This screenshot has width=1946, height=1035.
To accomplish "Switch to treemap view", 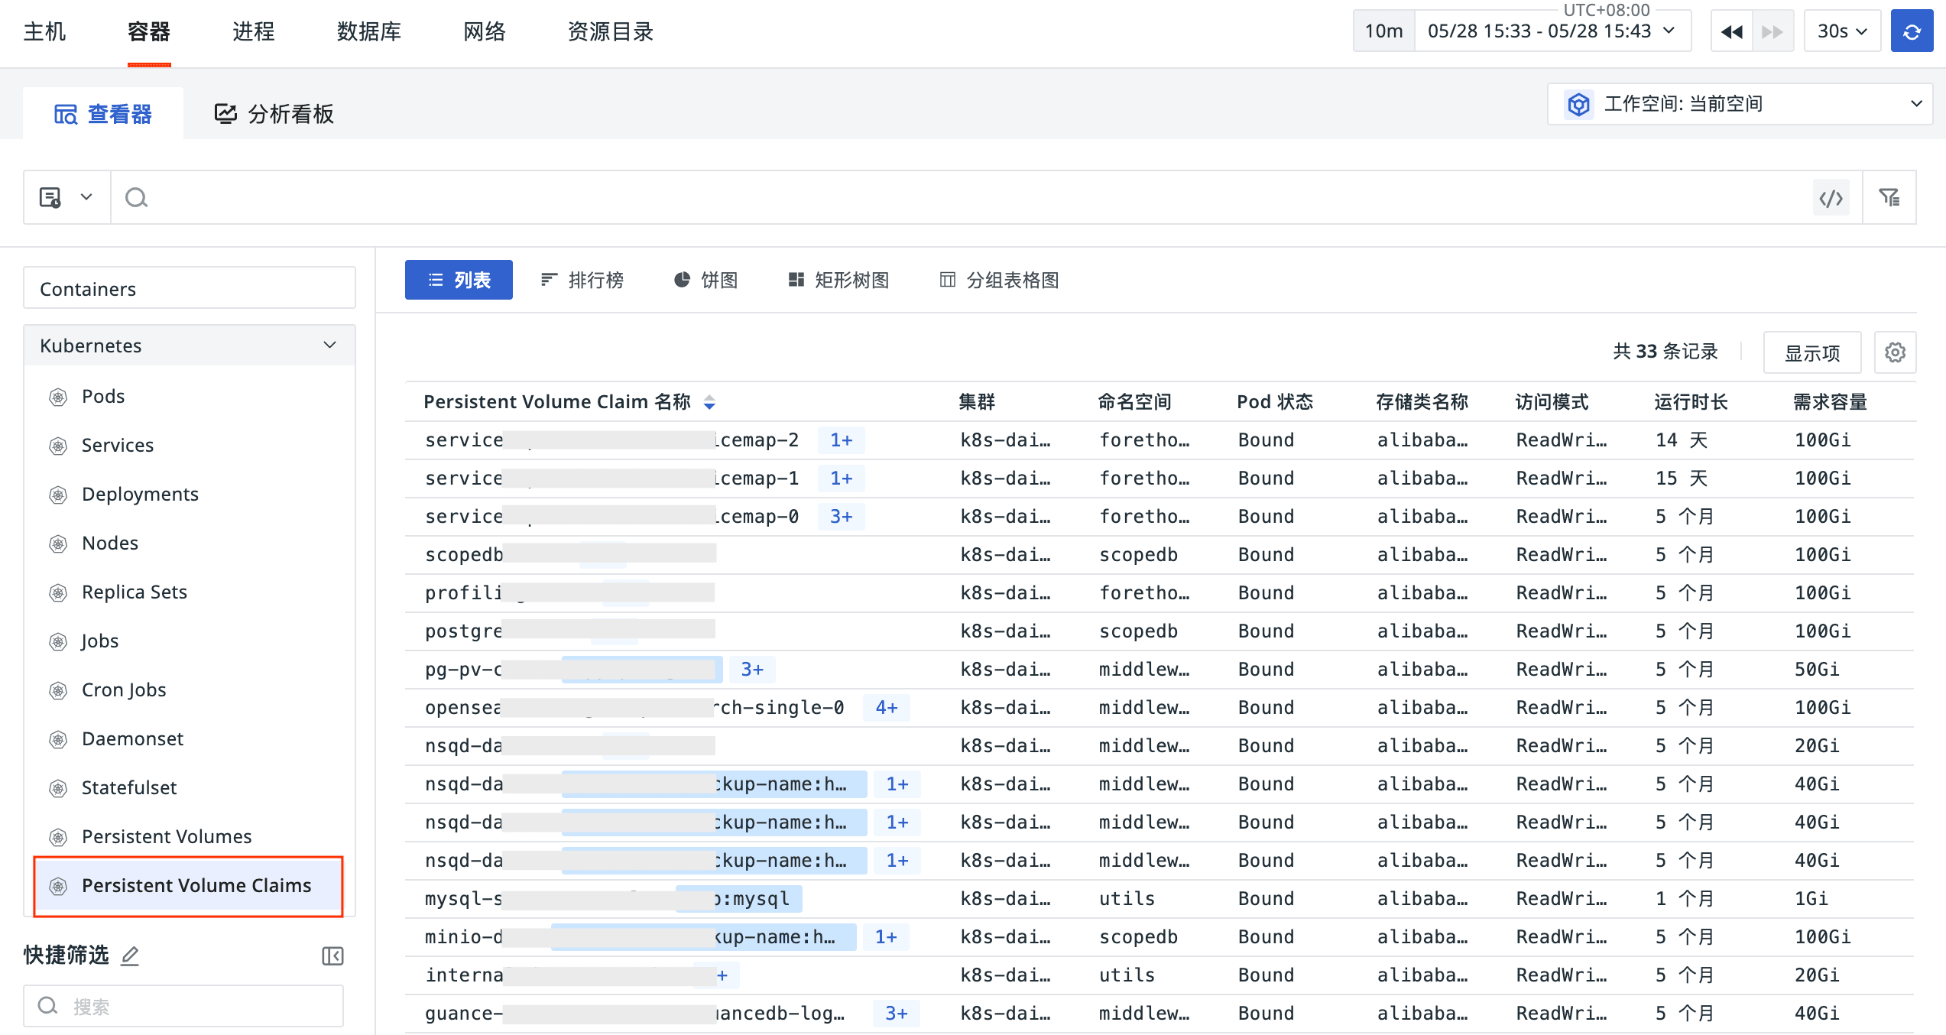I will [838, 280].
